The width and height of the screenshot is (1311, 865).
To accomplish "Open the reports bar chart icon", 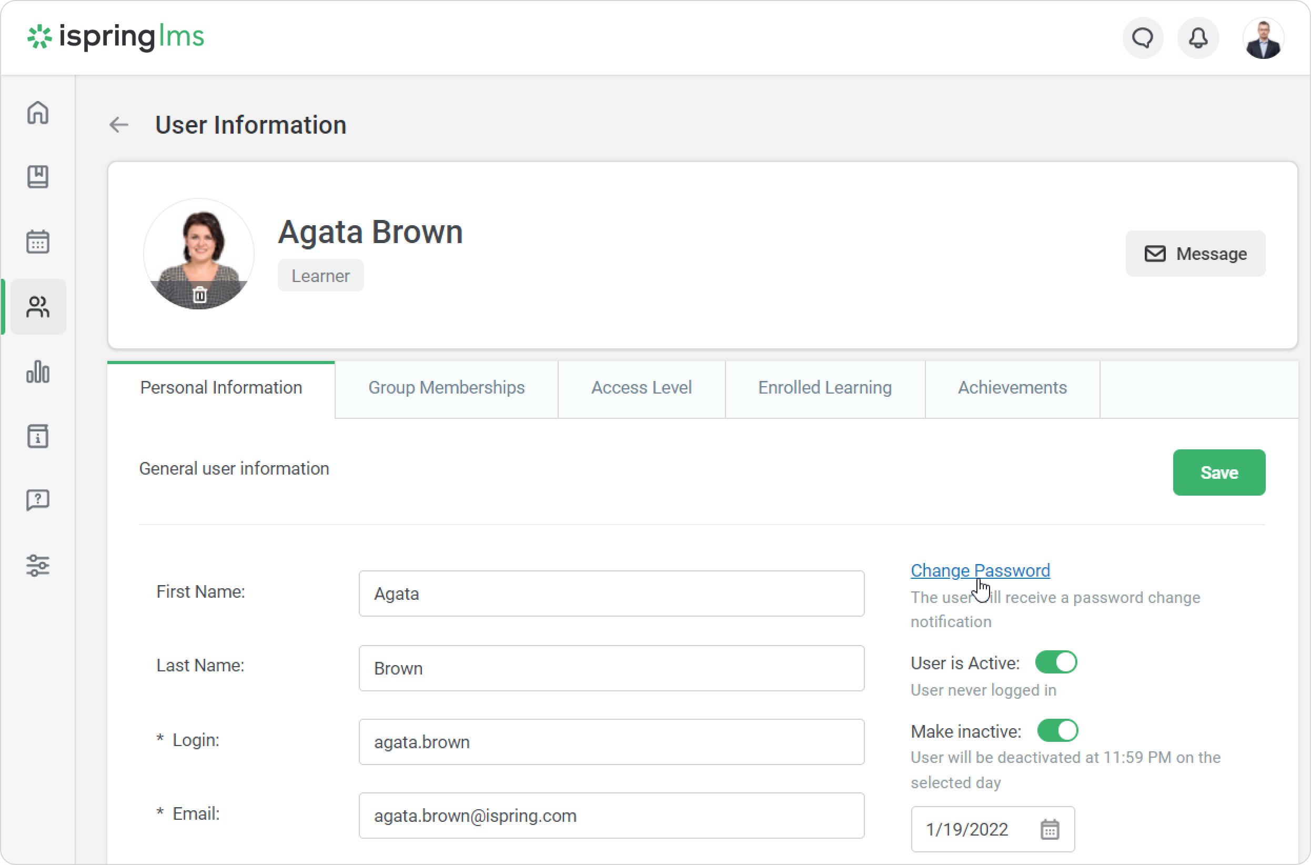I will click(37, 372).
